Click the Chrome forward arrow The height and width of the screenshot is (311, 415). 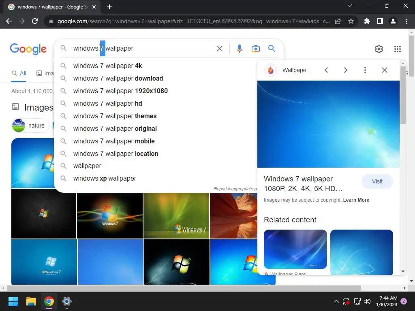22,21
